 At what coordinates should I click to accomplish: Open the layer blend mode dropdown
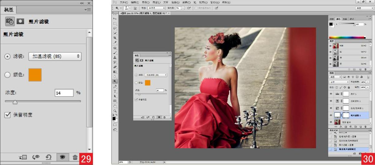(339, 82)
